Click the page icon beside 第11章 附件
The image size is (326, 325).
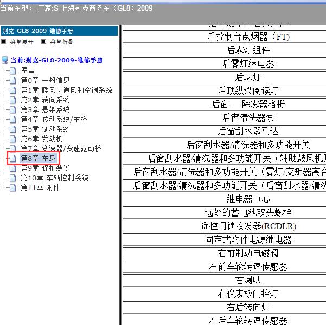[x=13, y=188]
